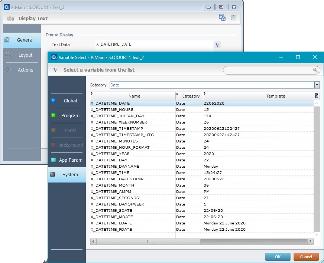Click the notes icon beside the translate icon
Image resolution: width=324 pixels, height=263 pixels.
tap(234, 17)
